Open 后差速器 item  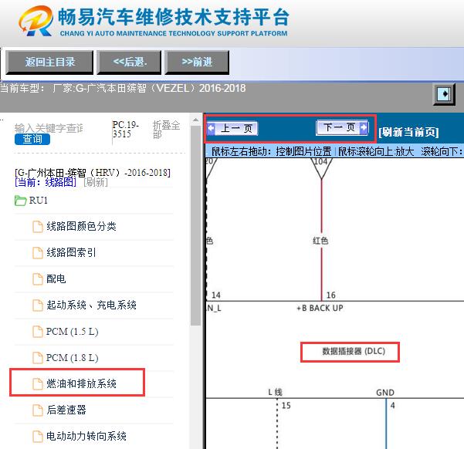click(x=66, y=410)
